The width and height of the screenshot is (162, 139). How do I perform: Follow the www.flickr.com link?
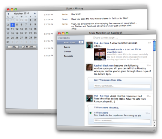tap(115, 52)
